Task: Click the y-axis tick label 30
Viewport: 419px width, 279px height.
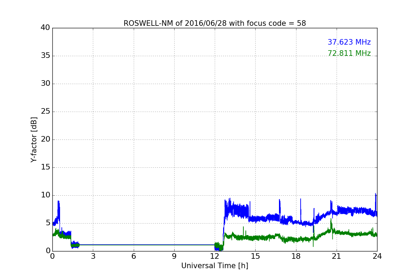Action: pos(45,84)
